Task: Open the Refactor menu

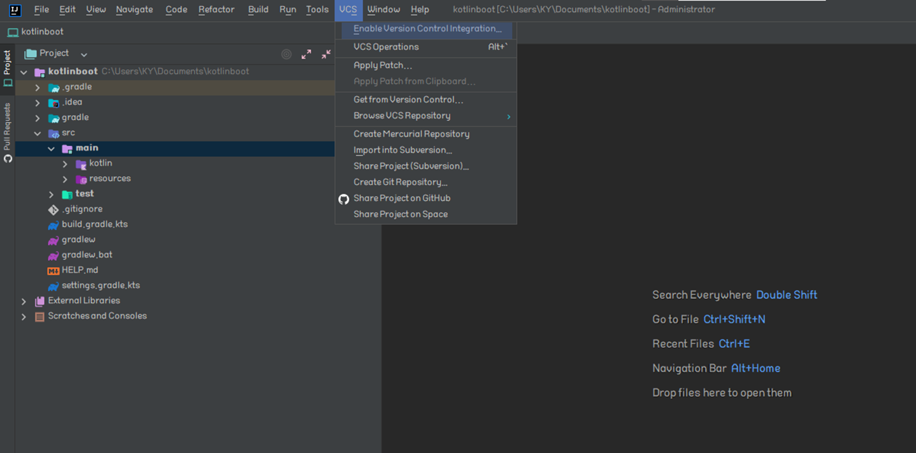Action: pyautogui.click(x=217, y=9)
